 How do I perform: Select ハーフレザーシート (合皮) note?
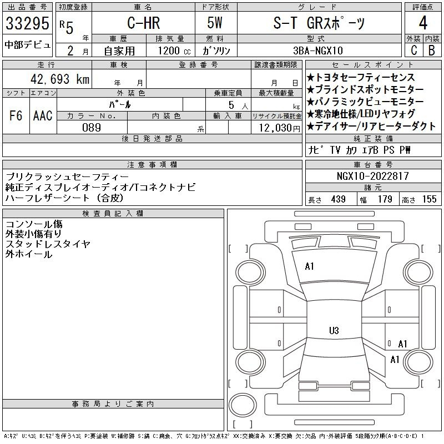64,198
